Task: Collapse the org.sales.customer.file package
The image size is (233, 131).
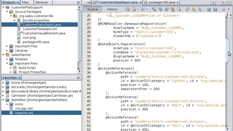Action: (x=11, y=16)
